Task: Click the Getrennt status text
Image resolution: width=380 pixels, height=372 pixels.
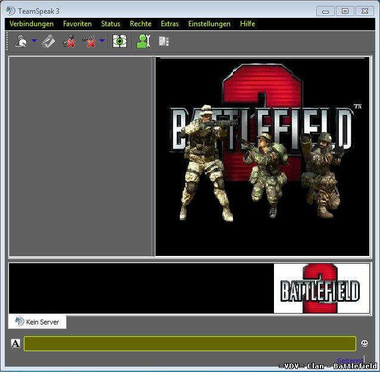Action: 350,360
